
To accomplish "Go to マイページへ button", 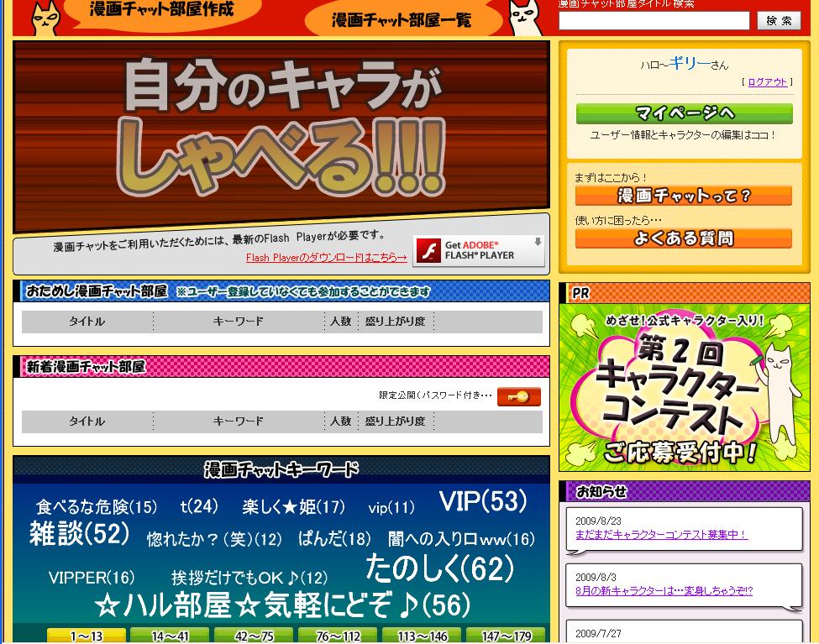I will [684, 113].
